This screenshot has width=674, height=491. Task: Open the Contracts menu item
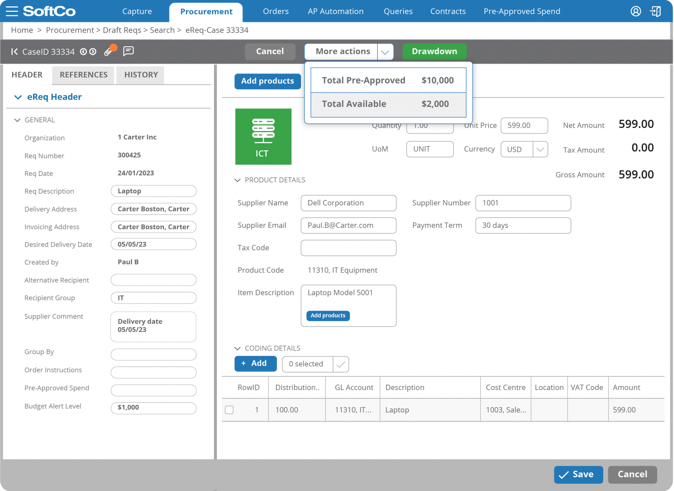point(448,11)
